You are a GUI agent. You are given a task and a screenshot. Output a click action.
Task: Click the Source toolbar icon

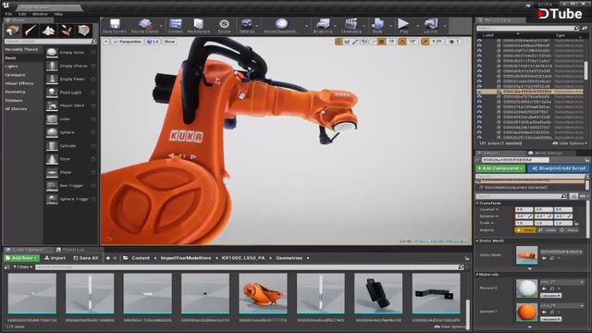tap(224, 26)
